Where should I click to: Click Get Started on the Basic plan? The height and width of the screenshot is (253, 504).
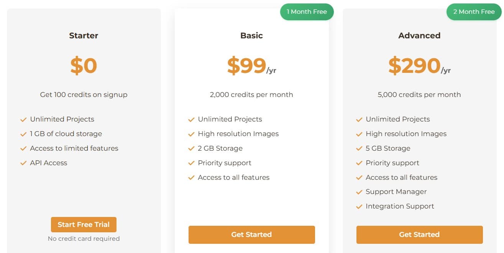[251, 235]
